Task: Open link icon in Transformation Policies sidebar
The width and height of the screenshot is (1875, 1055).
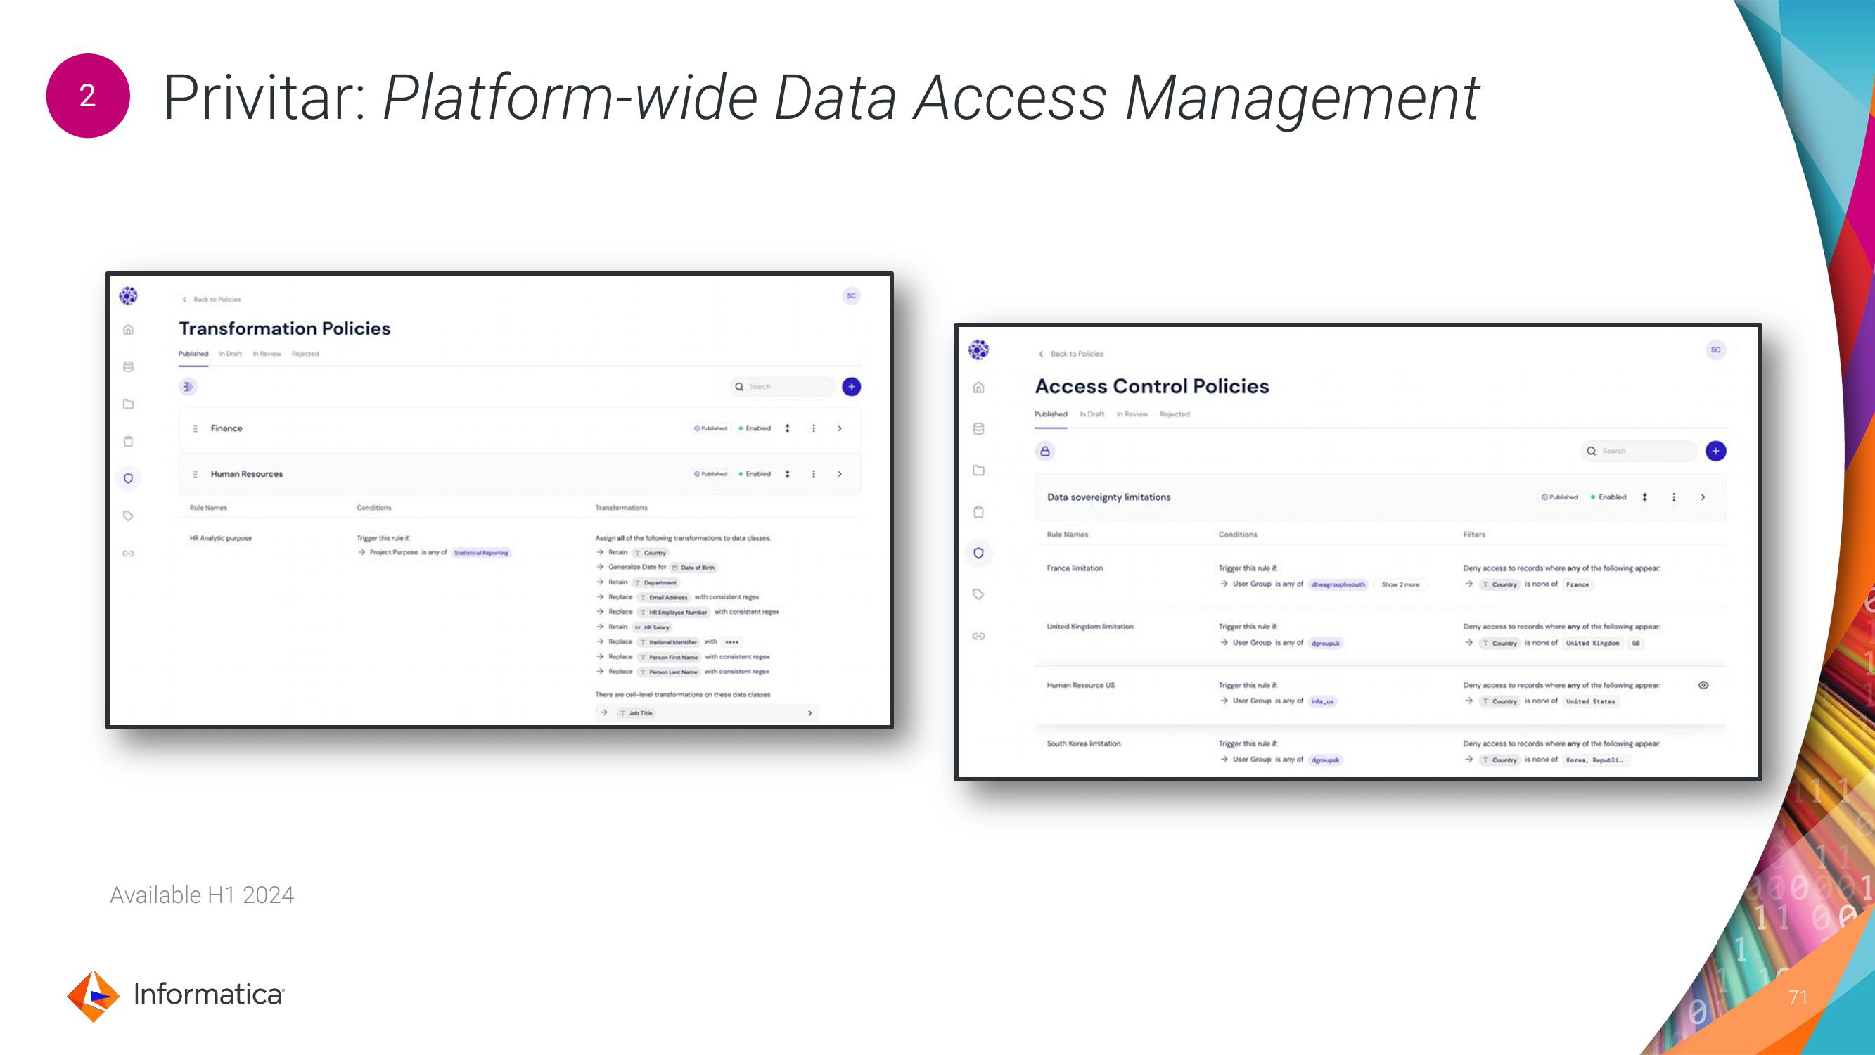Action: click(x=128, y=554)
